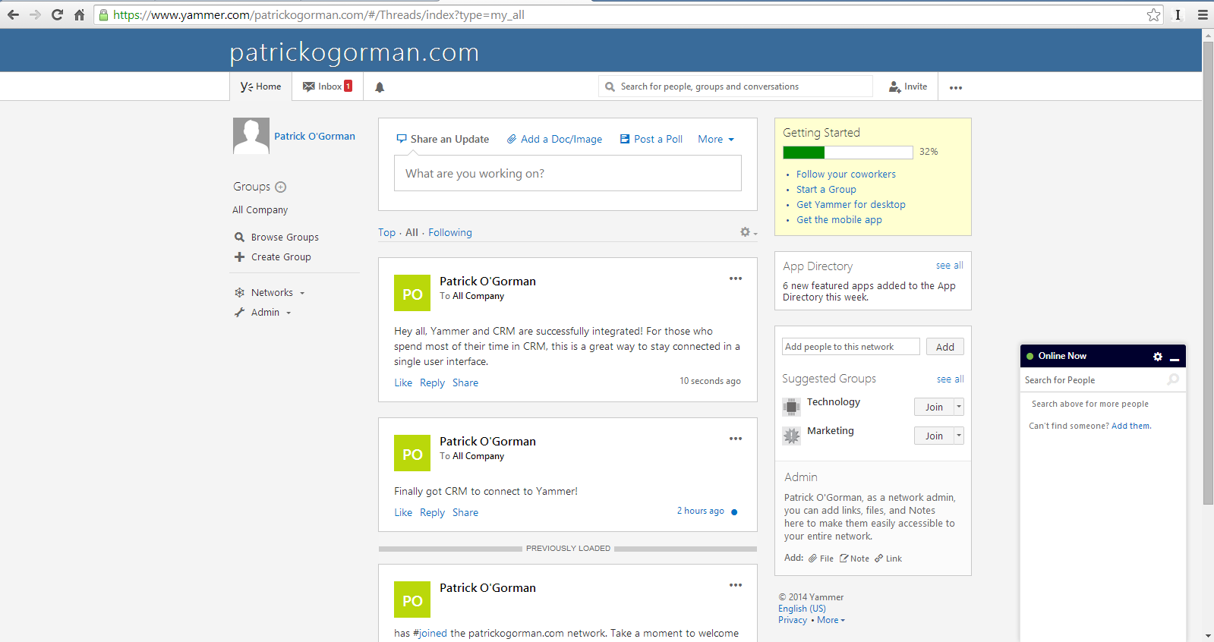Expand the More dropdown in publisher
Viewport: 1214px width, 642px height.
pos(716,139)
